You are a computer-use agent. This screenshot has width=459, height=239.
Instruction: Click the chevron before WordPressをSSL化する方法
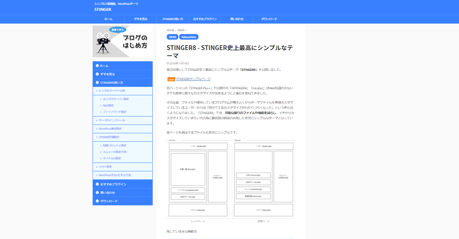[x=97, y=175]
